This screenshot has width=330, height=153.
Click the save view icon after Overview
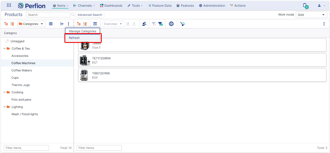pos(128,24)
